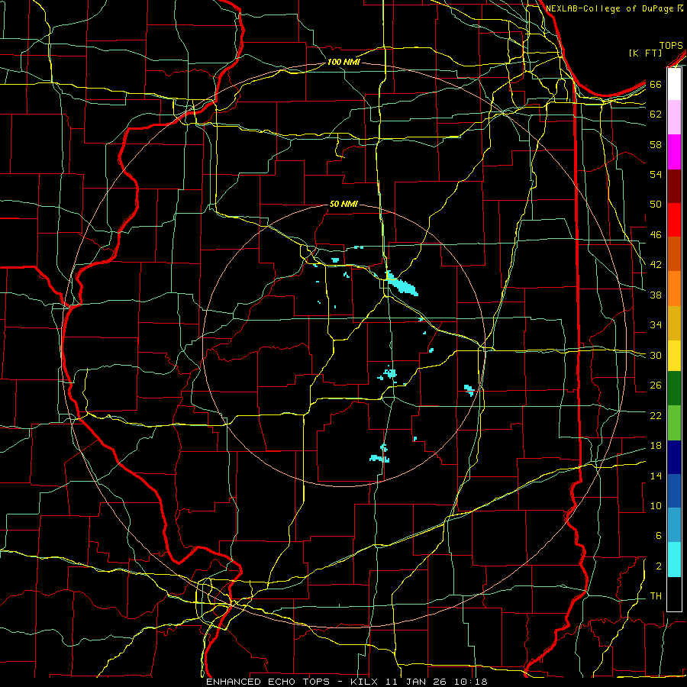Click the 18 value on the legend
Image resolution: width=687 pixels, height=687 pixels.
pyautogui.click(x=656, y=446)
